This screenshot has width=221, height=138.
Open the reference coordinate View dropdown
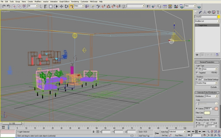[x=79, y=6]
